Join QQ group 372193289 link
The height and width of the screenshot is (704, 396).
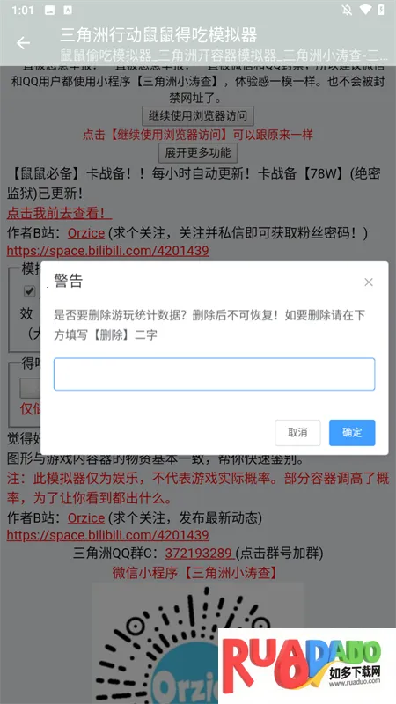click(x=200, y=554)
